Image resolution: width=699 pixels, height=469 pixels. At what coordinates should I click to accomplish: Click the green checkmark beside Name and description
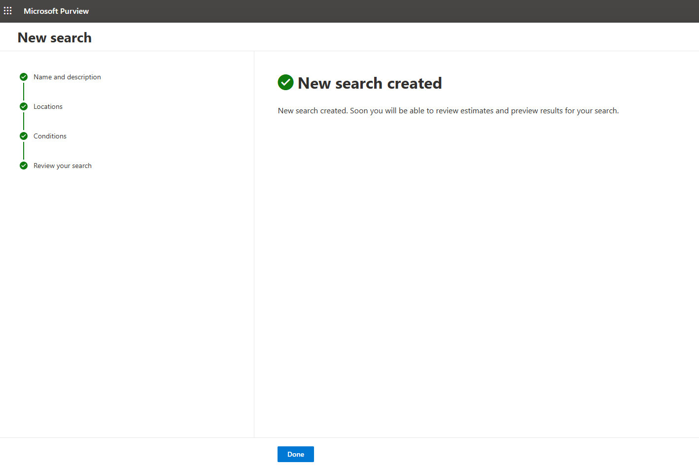point(24,77)
